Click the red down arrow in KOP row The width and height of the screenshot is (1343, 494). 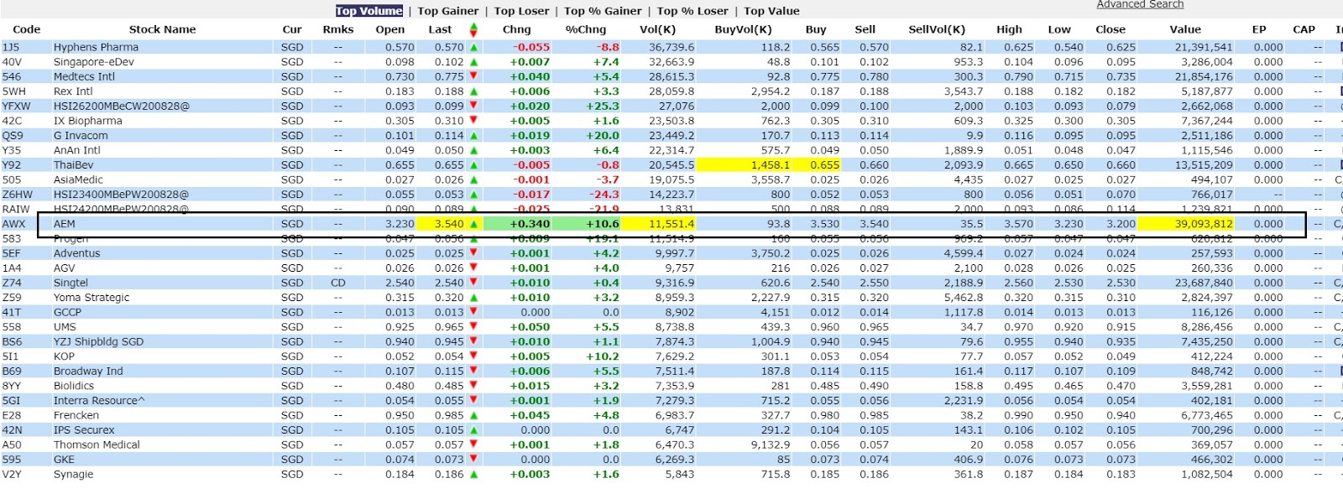[x=473, y=356]
